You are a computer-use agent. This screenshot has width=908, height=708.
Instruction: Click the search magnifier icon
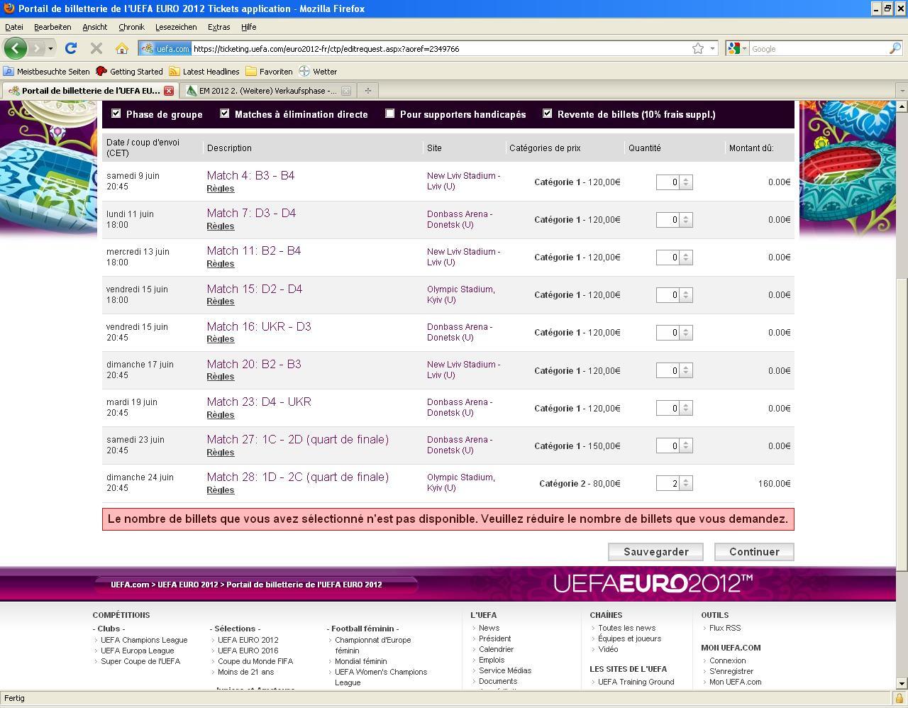pyautogui.click(x=895, y=48)
